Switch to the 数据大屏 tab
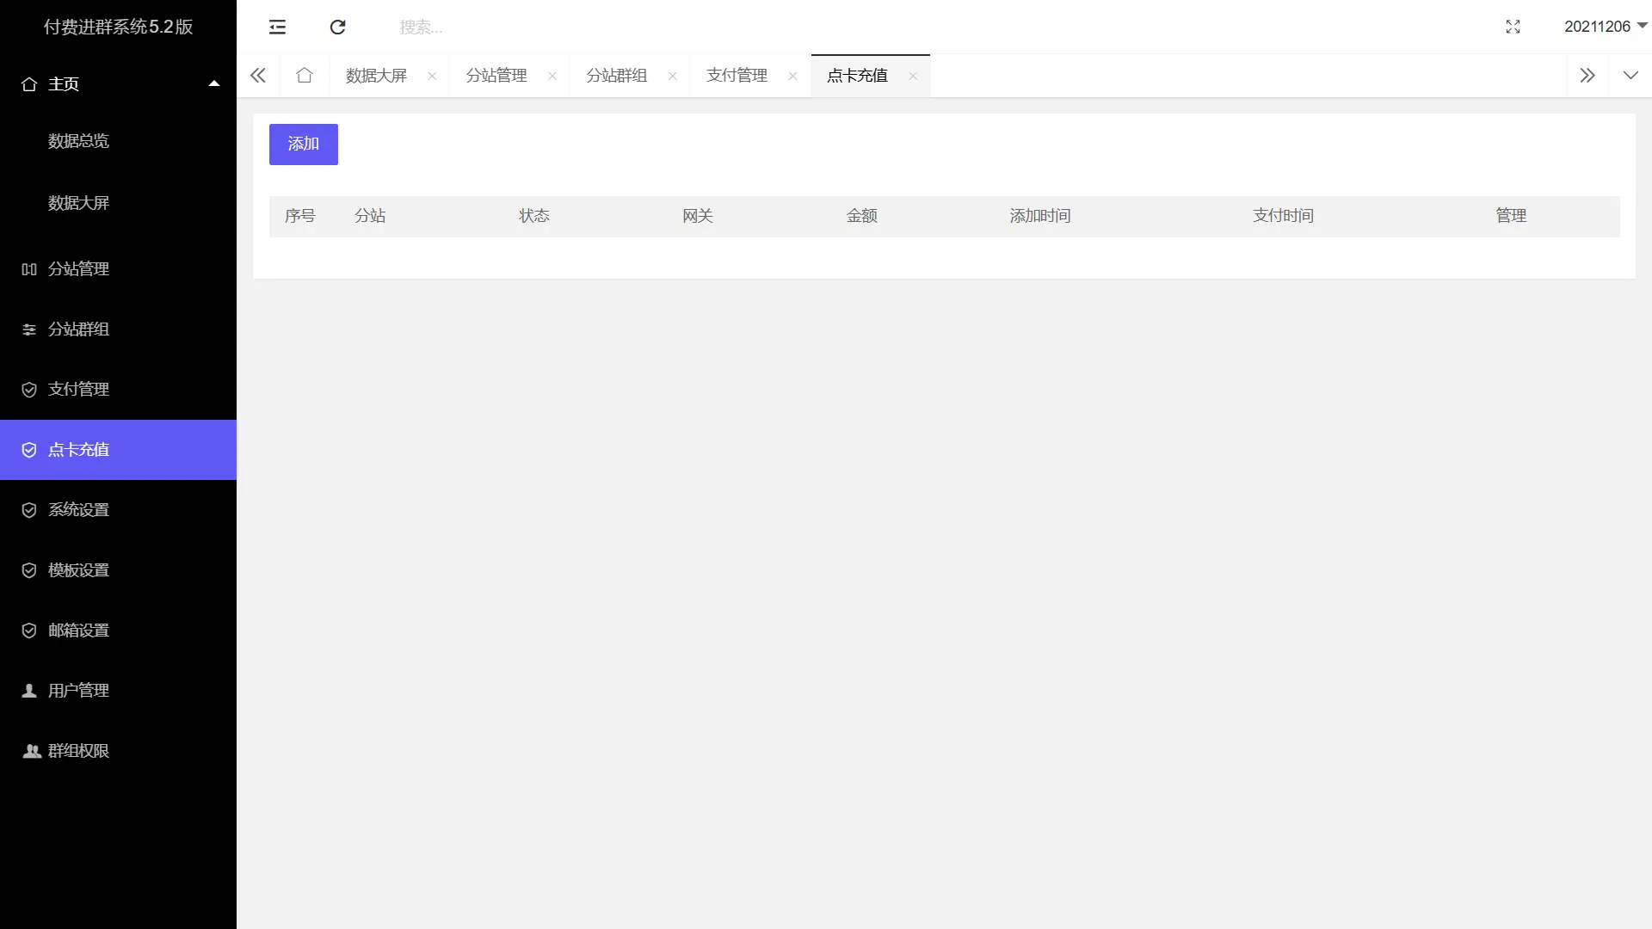The height and width of the screenshot is (929, 1652). pyautogui.click(x=376, y=76)
